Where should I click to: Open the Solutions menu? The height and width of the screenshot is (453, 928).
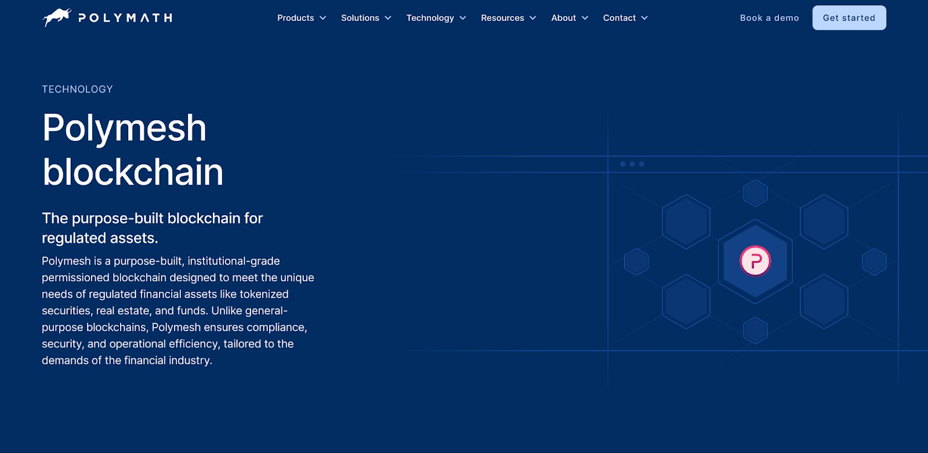click(x=366, y=18)
